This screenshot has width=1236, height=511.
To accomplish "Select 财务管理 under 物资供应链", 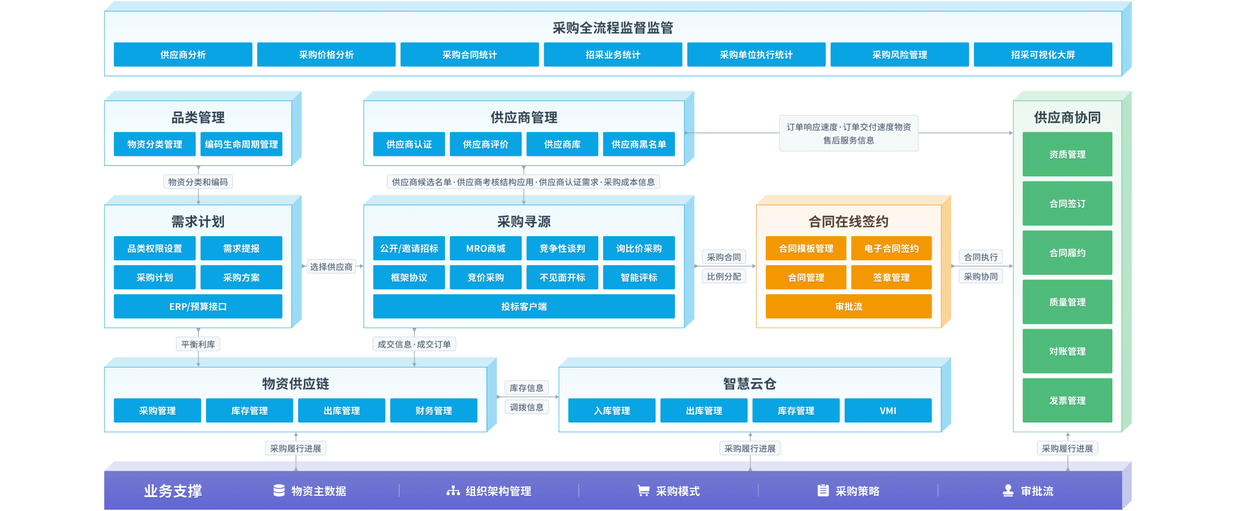I will (434, 411).
